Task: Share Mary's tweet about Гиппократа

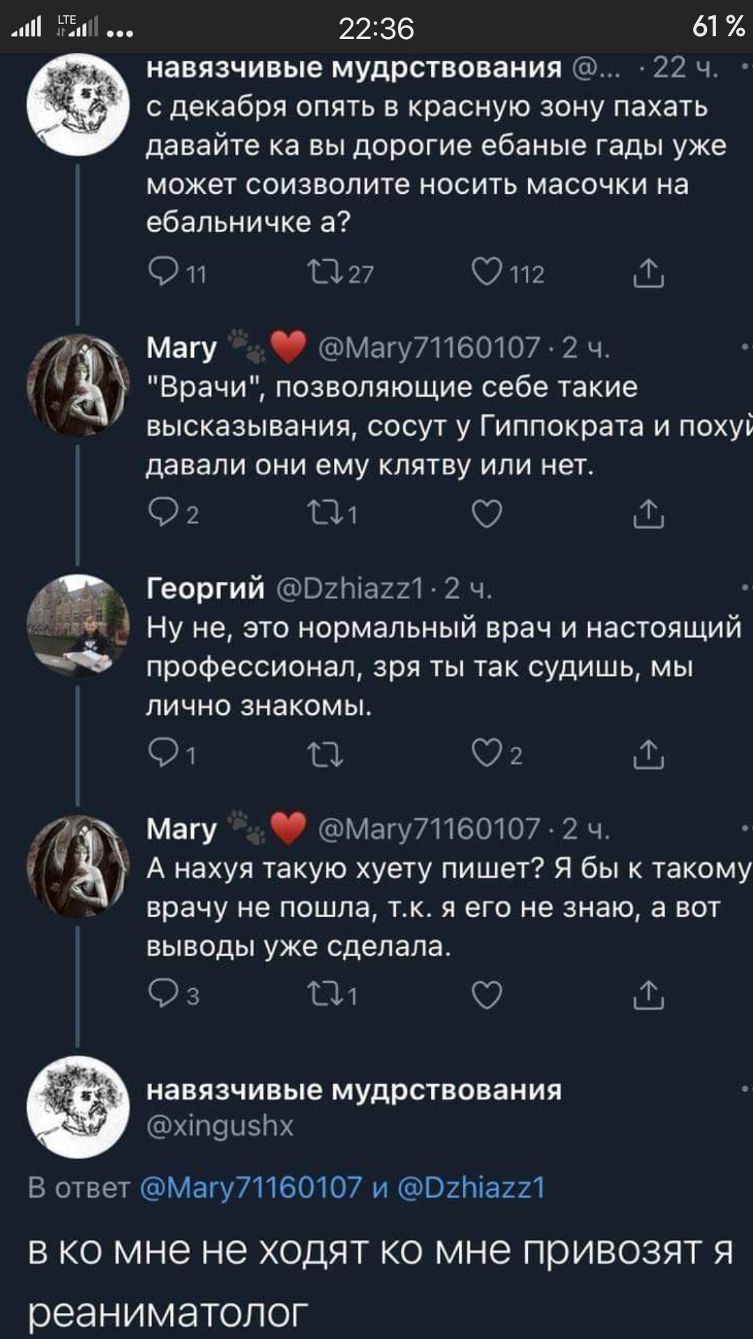Action: pyautogui.click(x=648, y=514)
